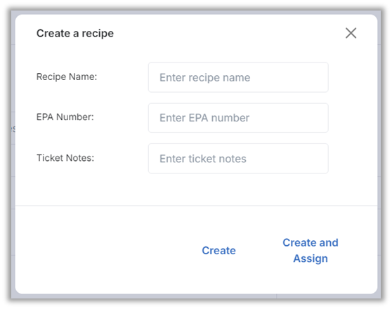Click the Create button
This screenshot has width=392, height=309.
tap(218, 251)
